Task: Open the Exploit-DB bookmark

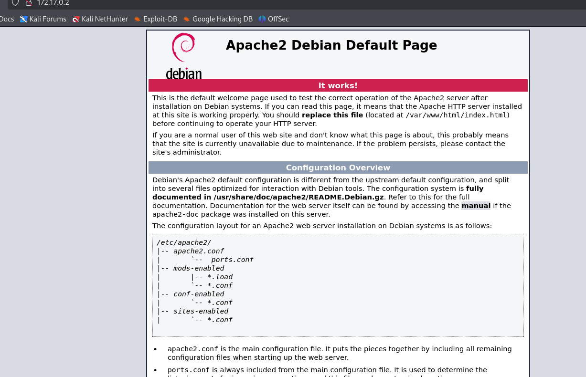Action: click(155, 19)
